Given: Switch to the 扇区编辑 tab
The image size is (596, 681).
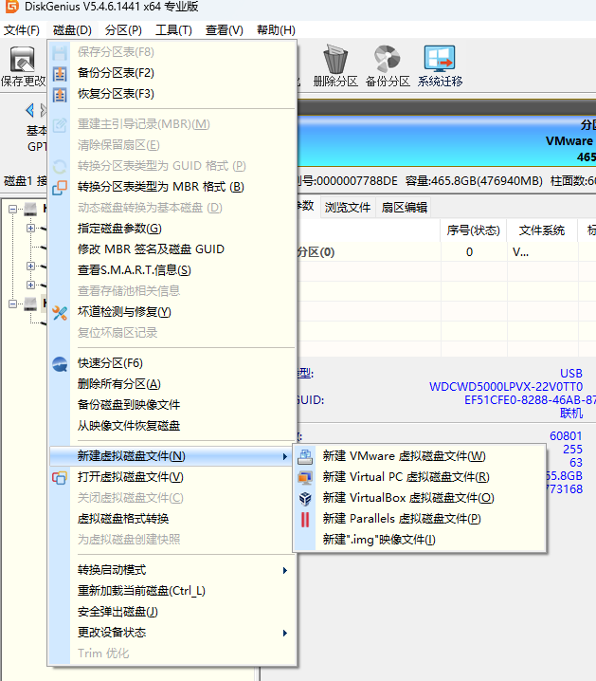Looking at the screenshot, I should tap(404, 207).
